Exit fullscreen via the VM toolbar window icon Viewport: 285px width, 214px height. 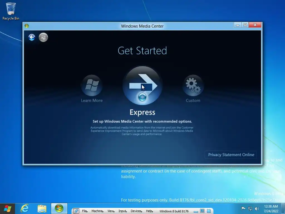point(202,211)
